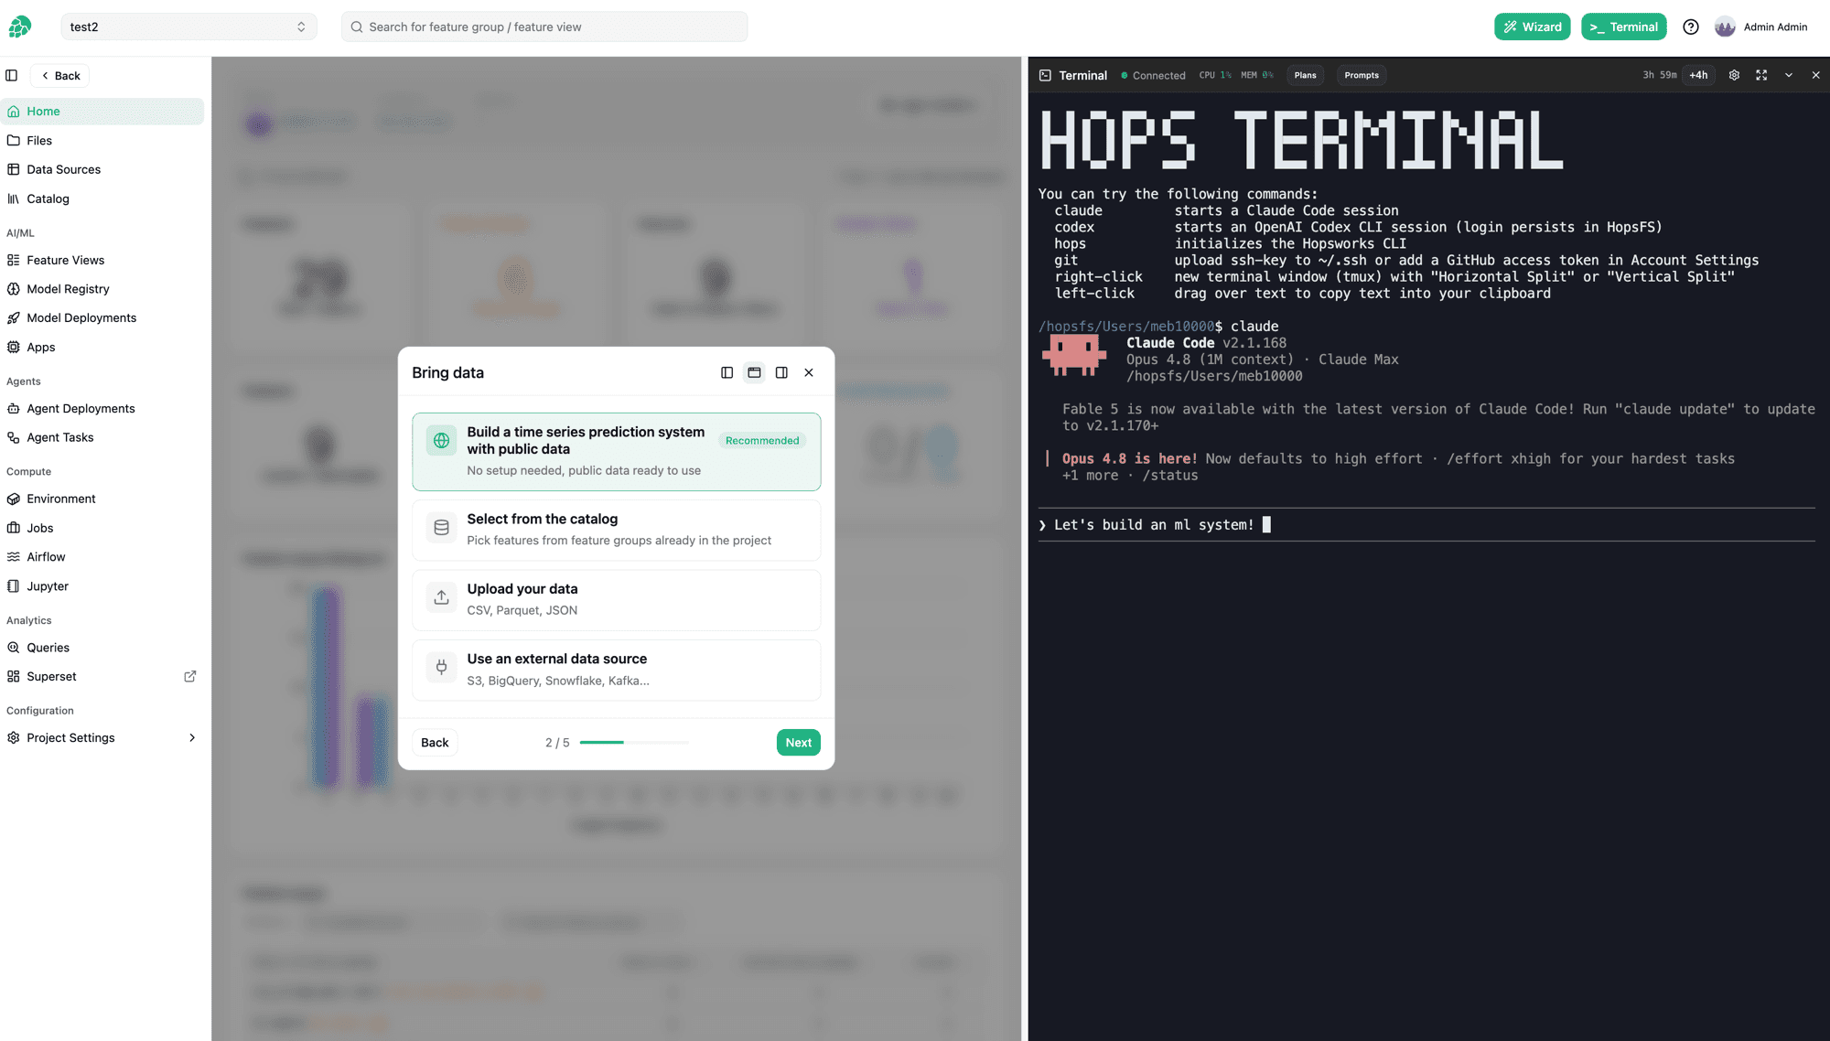The image size is (1830, 1041).
Task: Click the Jupyter notebook icon
Action: [14, 585]
